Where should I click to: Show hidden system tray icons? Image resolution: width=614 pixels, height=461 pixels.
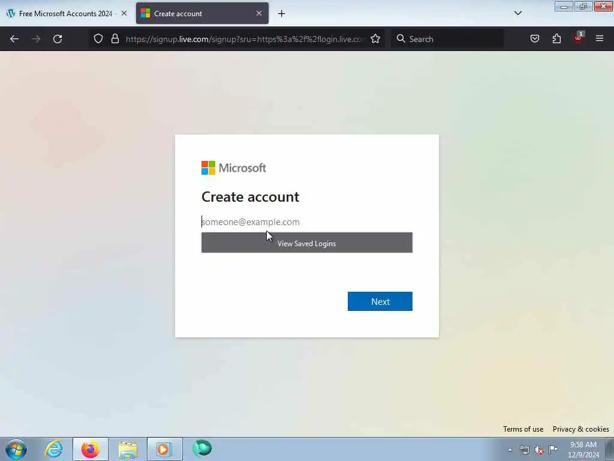(510, 450)
